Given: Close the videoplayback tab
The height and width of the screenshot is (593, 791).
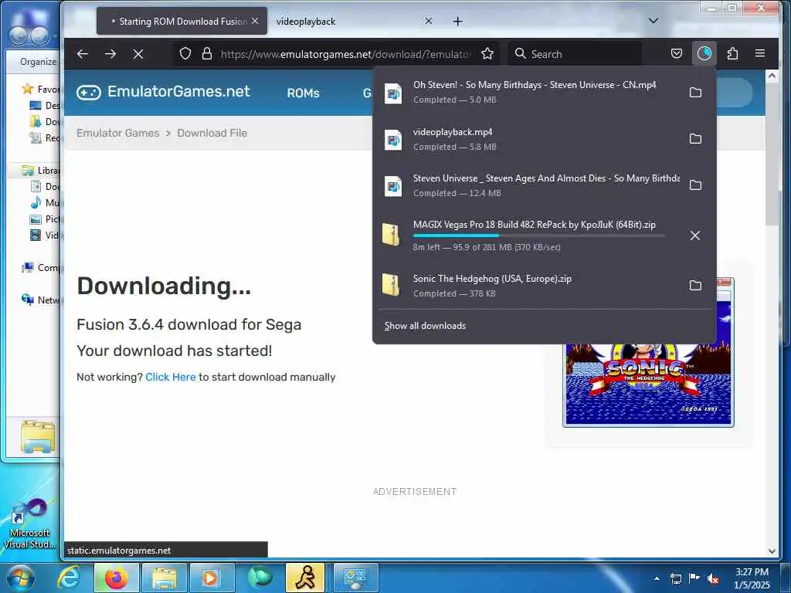Looking at the screenshot, I should pyautogui.click(x=428, y=21).
